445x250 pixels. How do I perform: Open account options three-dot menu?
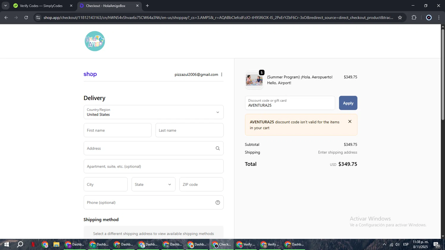point(222,75)
